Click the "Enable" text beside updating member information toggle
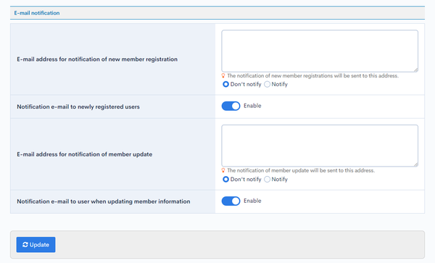Screen dimensions: 435x263 coord(252,201)
